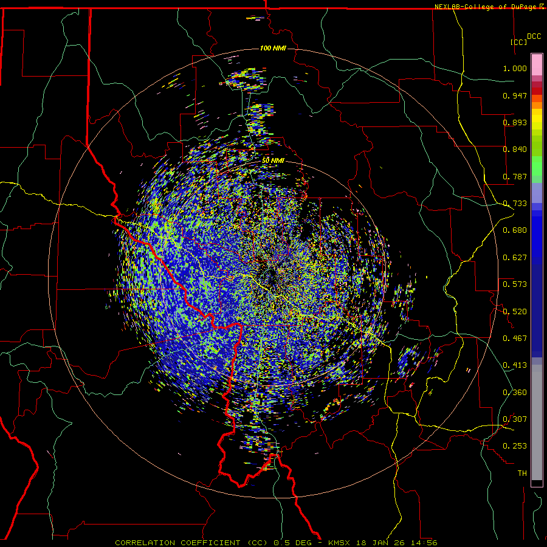Click the 0.520 color scale label

[x=515, y=312]
